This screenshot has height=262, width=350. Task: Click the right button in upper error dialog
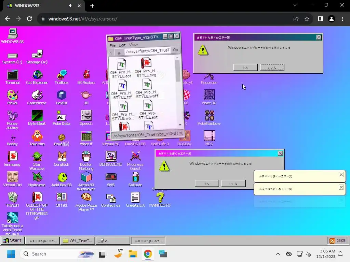tap(272, 67)
